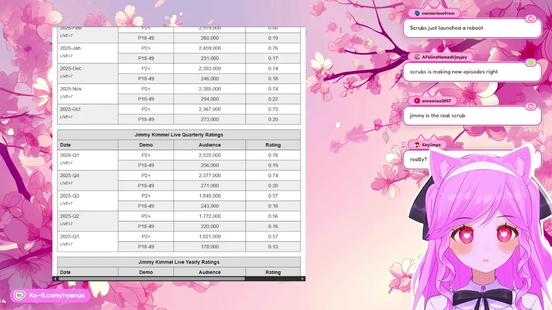
Task: Select the memoriesofrem username
Action: click(438, 13)
